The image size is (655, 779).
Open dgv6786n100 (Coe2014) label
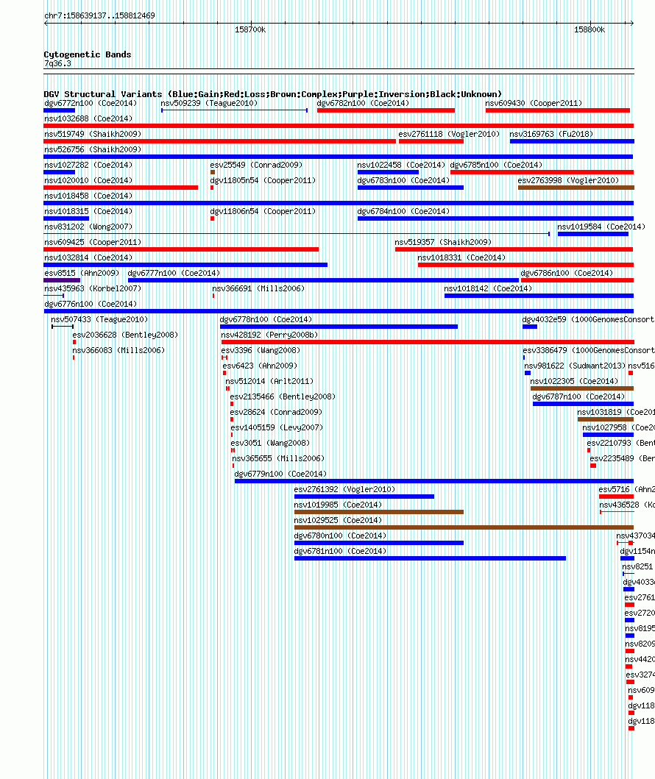(x=567, y=273)
